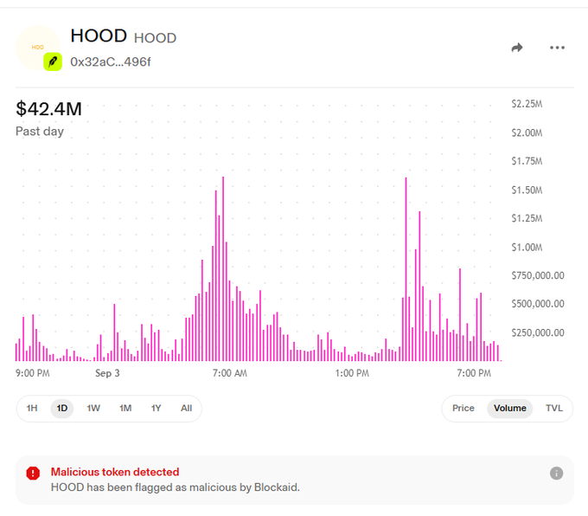Select the 1D time range
This screenshot has width=588, height=516.
point(62,409)
